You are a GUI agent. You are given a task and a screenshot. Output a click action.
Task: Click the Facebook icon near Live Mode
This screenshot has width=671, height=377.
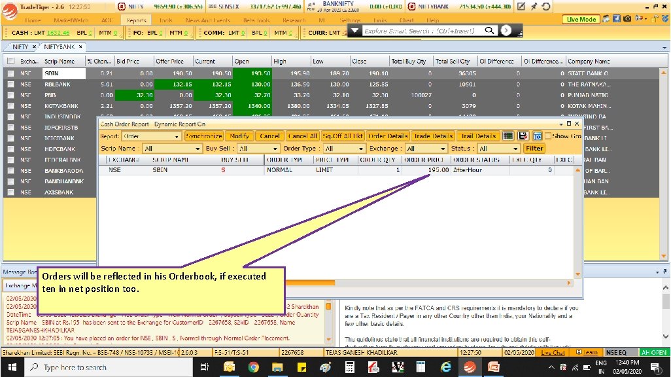(x=617, y=19)
